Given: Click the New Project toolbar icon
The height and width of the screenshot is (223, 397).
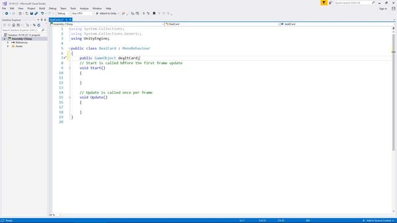Looking at the screenshot, I should [x=20, y=14].
